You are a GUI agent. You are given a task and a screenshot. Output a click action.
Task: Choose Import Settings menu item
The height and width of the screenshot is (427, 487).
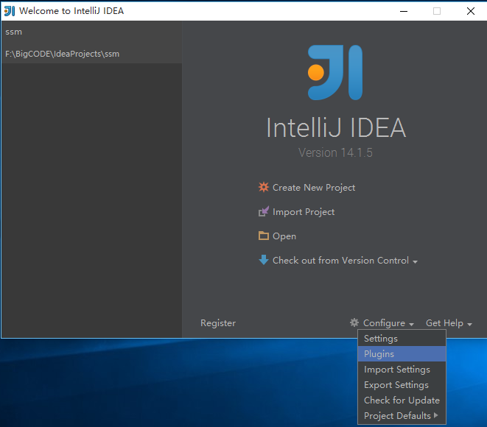coord(402,370)
